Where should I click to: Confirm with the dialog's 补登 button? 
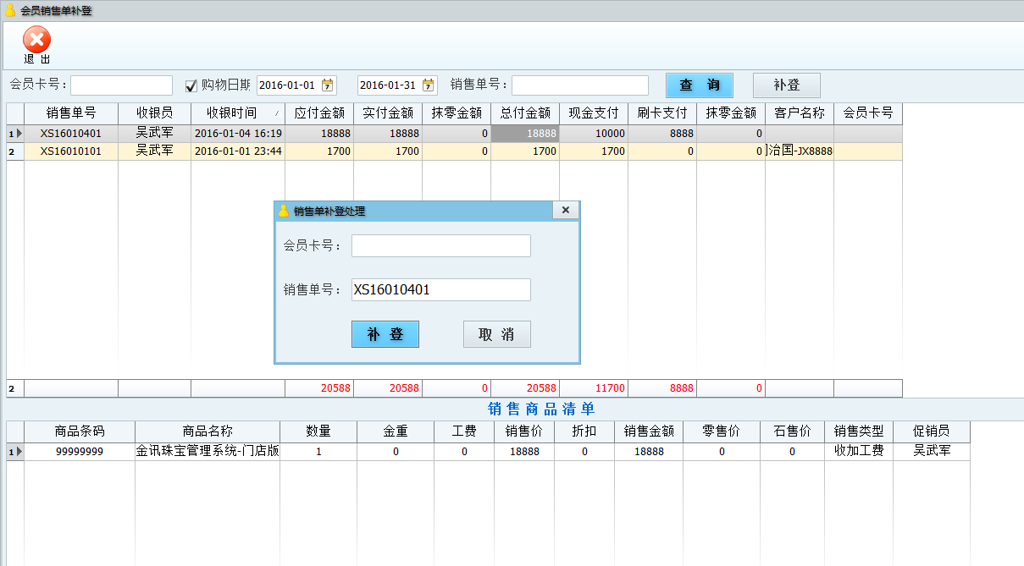pyautogui.click(x=385, y=334)
